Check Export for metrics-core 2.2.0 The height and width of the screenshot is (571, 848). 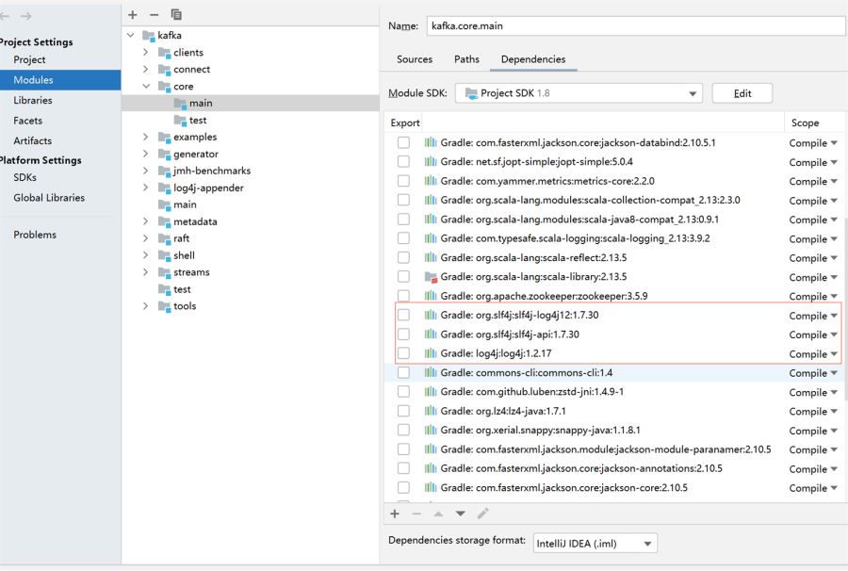click(x=403, y=181)
